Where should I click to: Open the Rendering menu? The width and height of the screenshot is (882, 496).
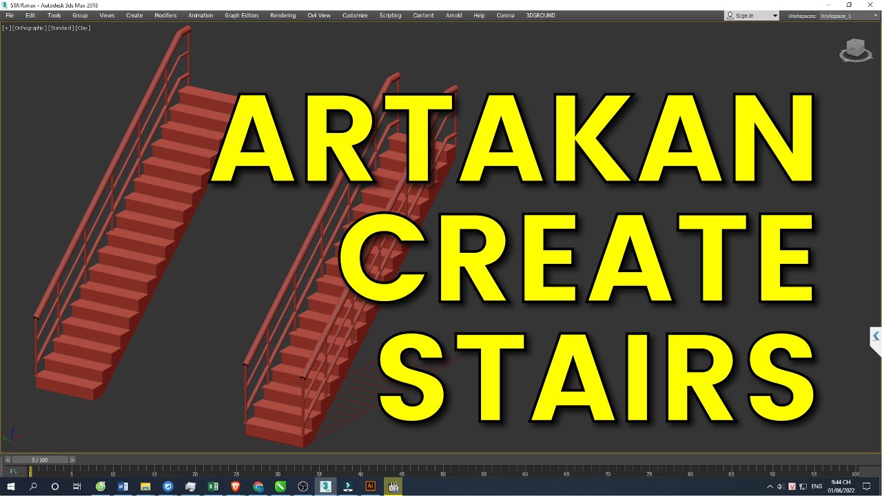283,15
